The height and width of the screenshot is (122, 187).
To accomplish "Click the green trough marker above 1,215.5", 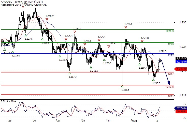I will click(153, 80).
